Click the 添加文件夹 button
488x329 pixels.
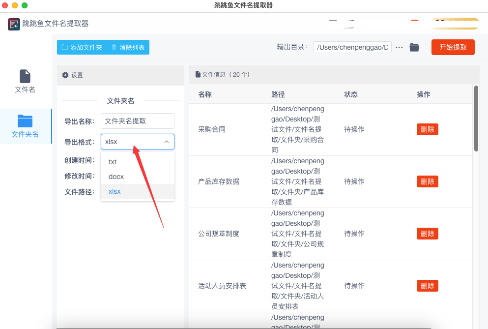[x=82, y=47]
